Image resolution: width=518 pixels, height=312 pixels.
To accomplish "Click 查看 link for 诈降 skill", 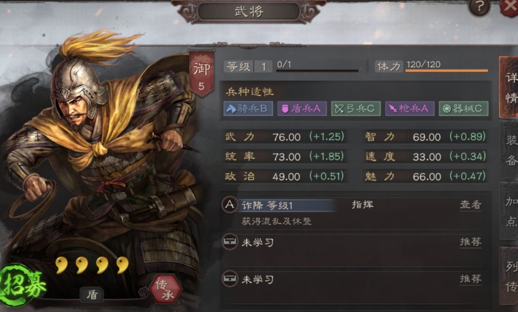I will pyautogui.click(x=471, y=205).
